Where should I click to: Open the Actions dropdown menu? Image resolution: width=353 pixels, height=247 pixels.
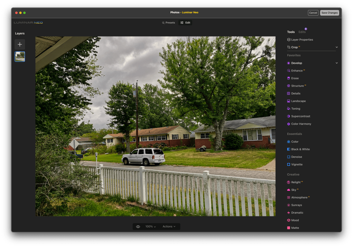pos(169,227)
